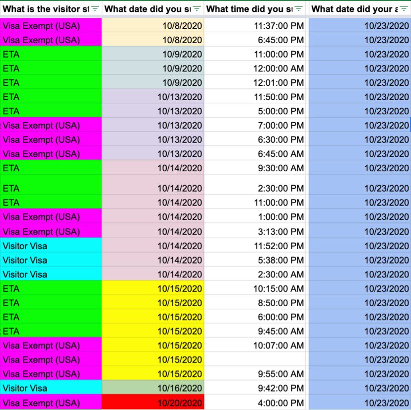
Task: Select the 4:00:00 PM time cell
Action: (x=255, y=402)
